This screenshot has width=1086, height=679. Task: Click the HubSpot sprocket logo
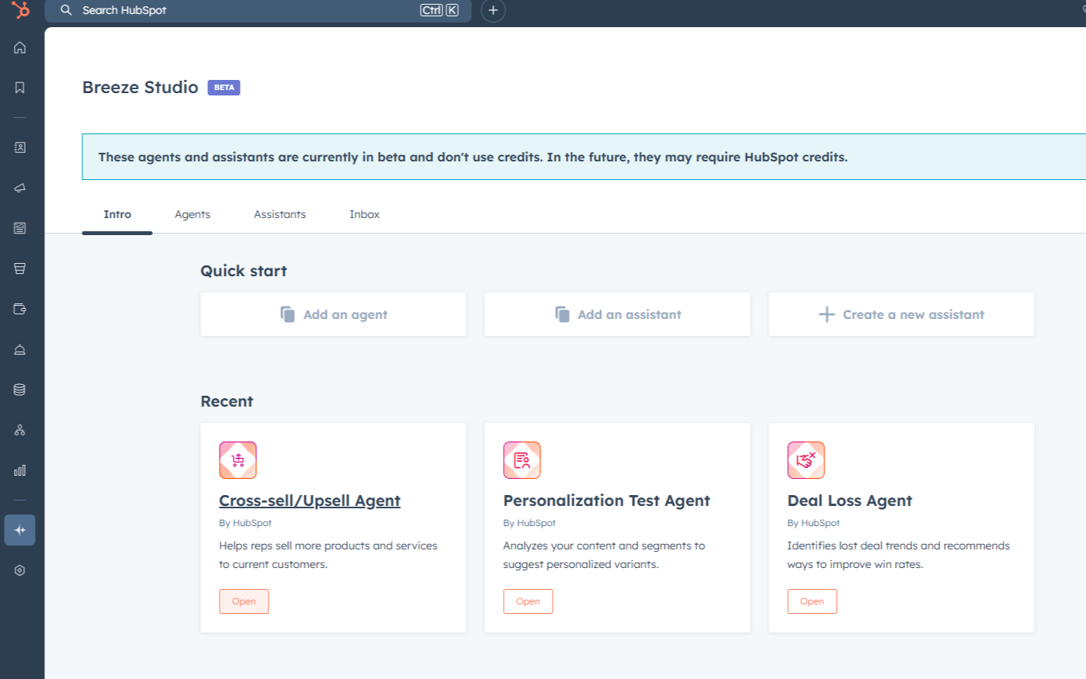coord(20,11)
